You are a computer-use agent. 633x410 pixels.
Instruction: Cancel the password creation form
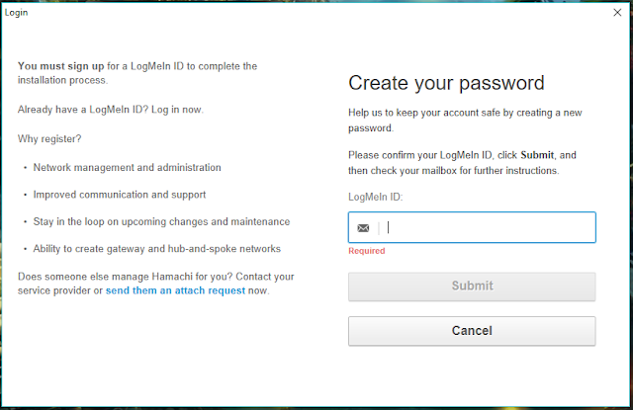[472, 331]
